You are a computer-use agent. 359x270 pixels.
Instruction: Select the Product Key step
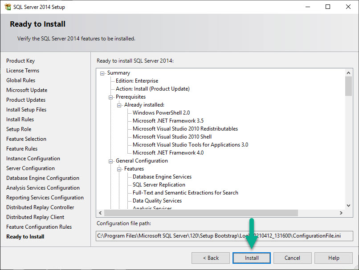20,61
